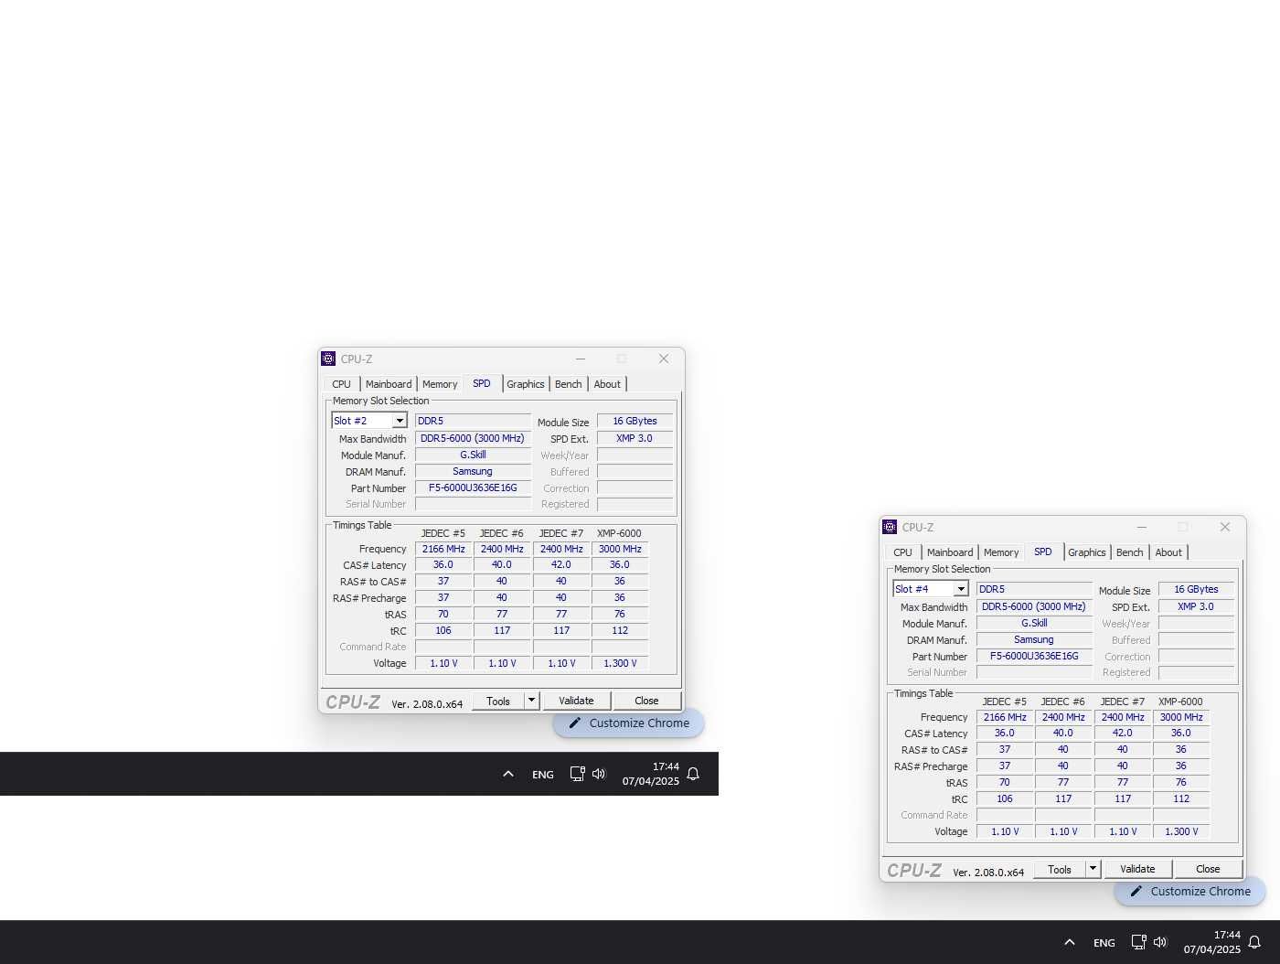Image resolution: width=1280 pixels, height=964 pixels.
Task: Click the Tools button in Slot #2 window
Action: point(498,701)
